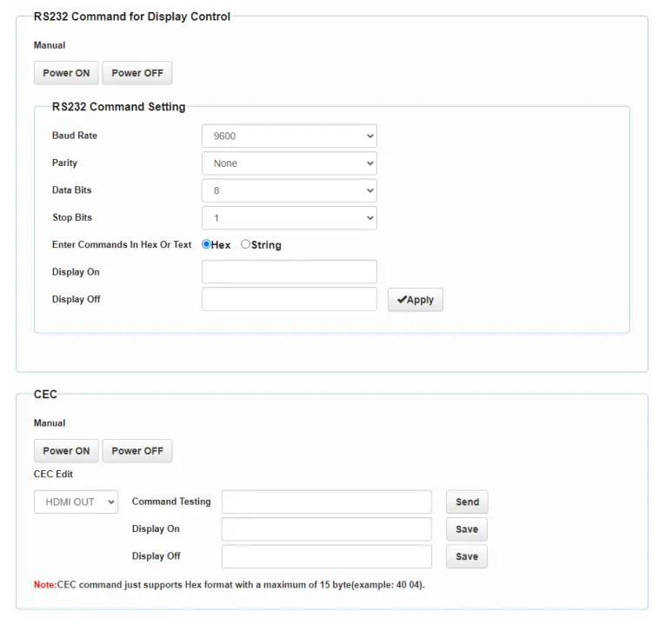Save the CEC Display On command
The image size is (665, 638).
click(x=467, y=529)
